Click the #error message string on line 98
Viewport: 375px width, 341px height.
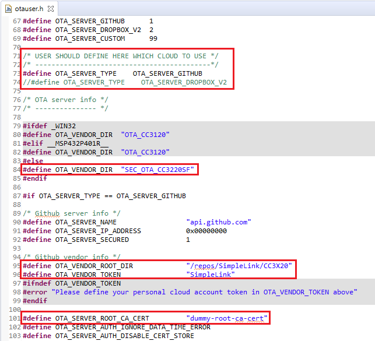pos(205,292)
